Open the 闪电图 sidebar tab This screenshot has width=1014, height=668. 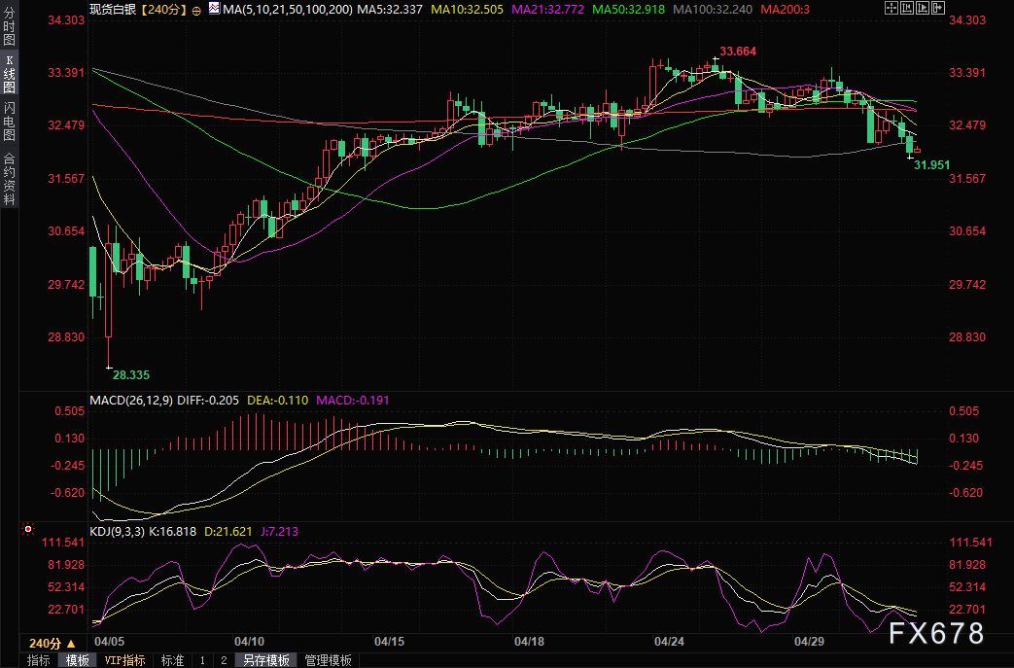click(9, 121)
